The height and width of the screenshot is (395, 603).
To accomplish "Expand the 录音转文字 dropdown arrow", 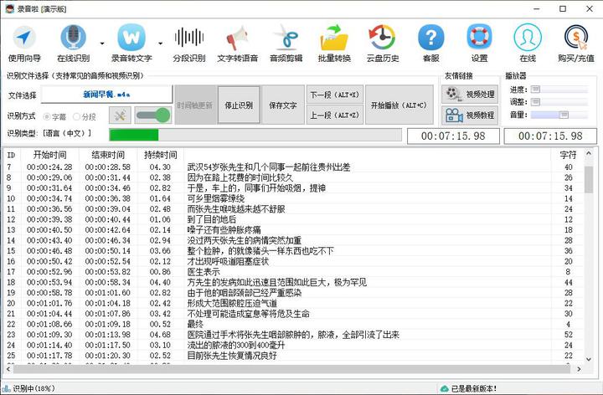I will [x=160, y=44].
